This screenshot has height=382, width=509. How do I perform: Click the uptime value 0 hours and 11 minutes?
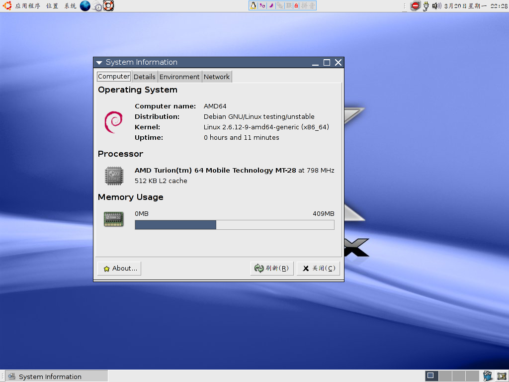[x=241, y=137]
